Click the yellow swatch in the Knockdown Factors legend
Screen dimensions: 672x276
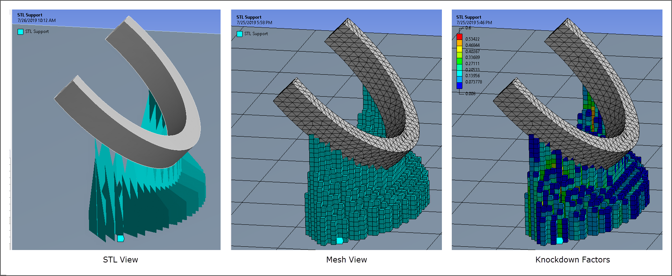(459, 49)
